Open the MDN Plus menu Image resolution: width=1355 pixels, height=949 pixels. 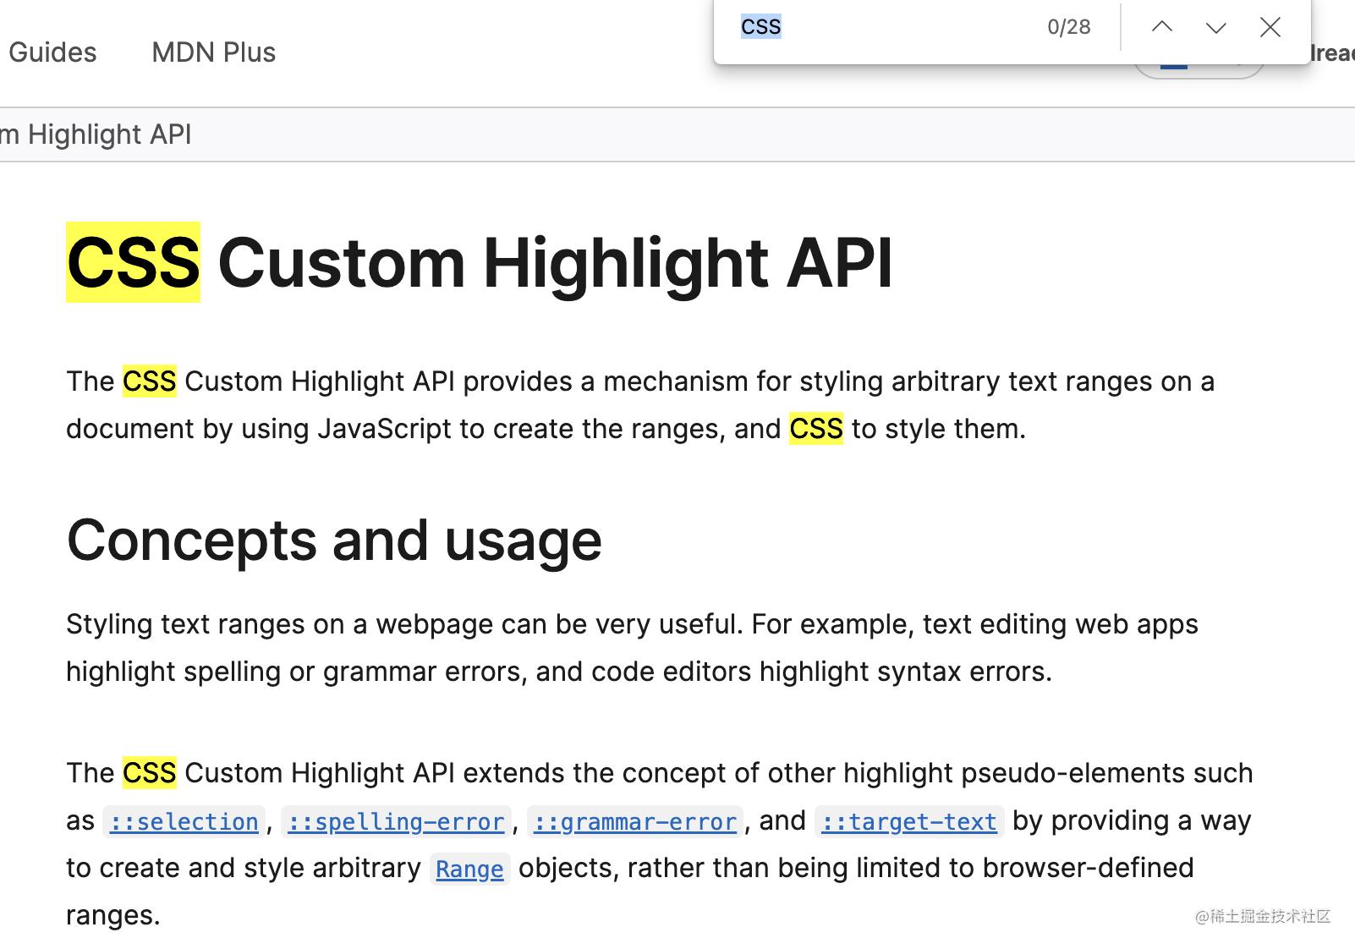point(214,52)
